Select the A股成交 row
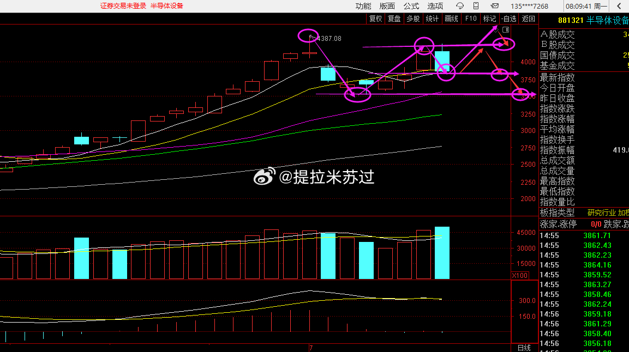 [584, 35]
